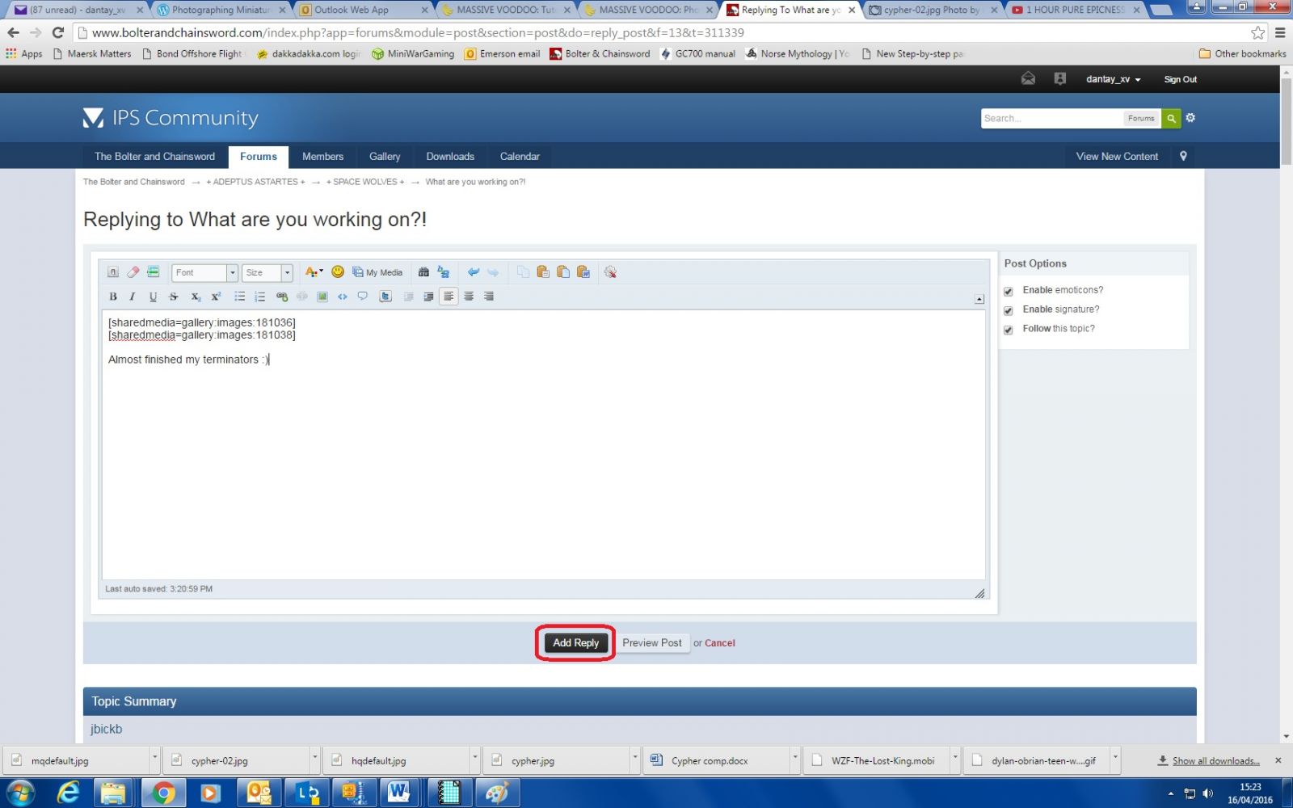
Task: Go to the Gallery tab
Action: (x=385, y=157)
